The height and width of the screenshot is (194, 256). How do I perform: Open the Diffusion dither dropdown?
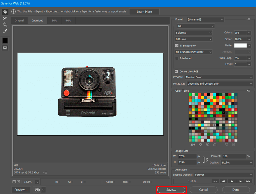tap(194, 39)
